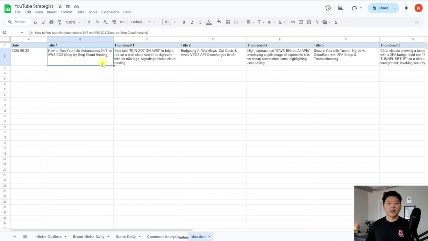Click the font size input field

[167, 22]
